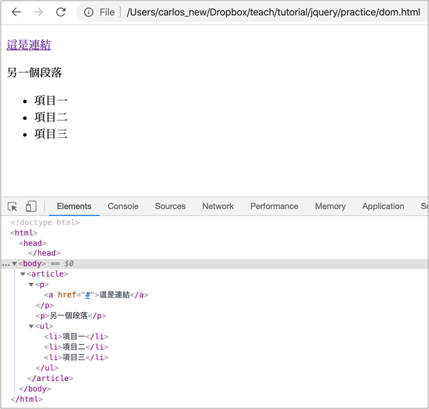Collapse the article element node
Screen dimensions: 429x409
[x=23, y=275]
